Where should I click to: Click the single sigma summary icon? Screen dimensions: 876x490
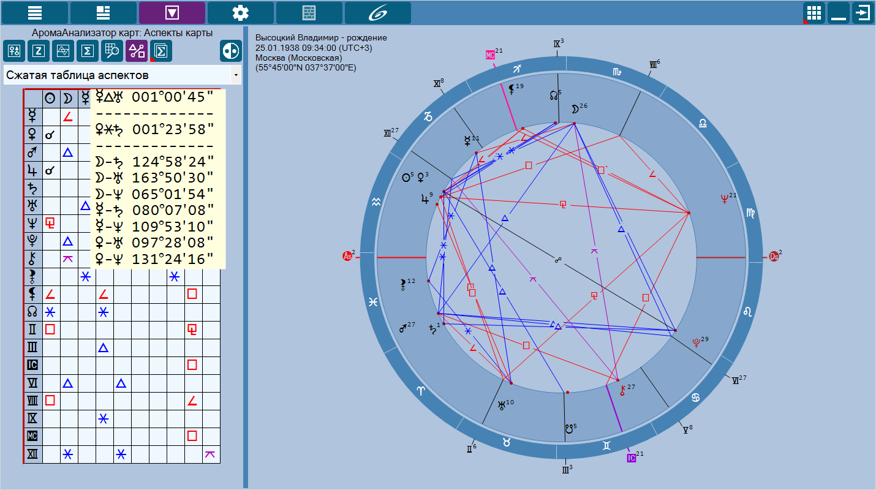pos(88,51)
